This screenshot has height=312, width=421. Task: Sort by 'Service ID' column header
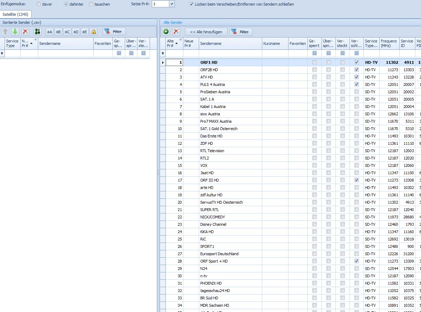pyautogui.click(x=407, y=43)
